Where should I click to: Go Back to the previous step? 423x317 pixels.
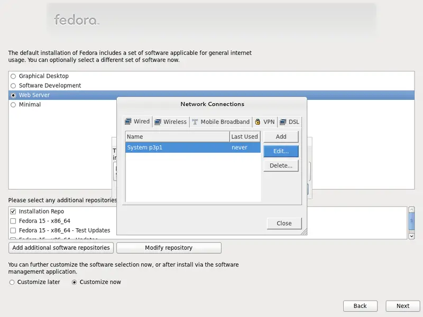360,306
